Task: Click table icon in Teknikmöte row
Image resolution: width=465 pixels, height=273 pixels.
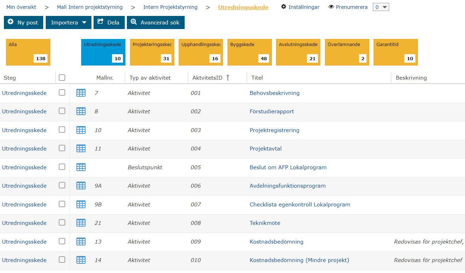Action: 81,223
